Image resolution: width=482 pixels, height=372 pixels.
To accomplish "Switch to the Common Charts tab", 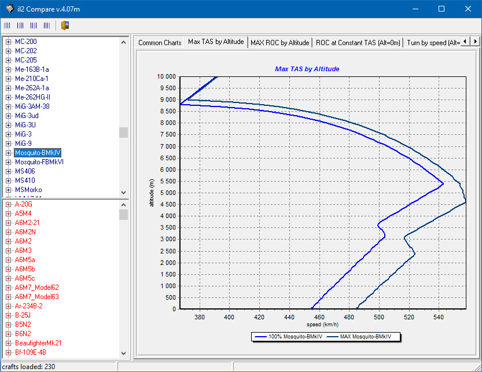I will pyautogui.click(x=160, y=43).
